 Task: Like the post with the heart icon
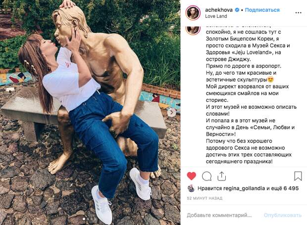click(x=192, y=176)
